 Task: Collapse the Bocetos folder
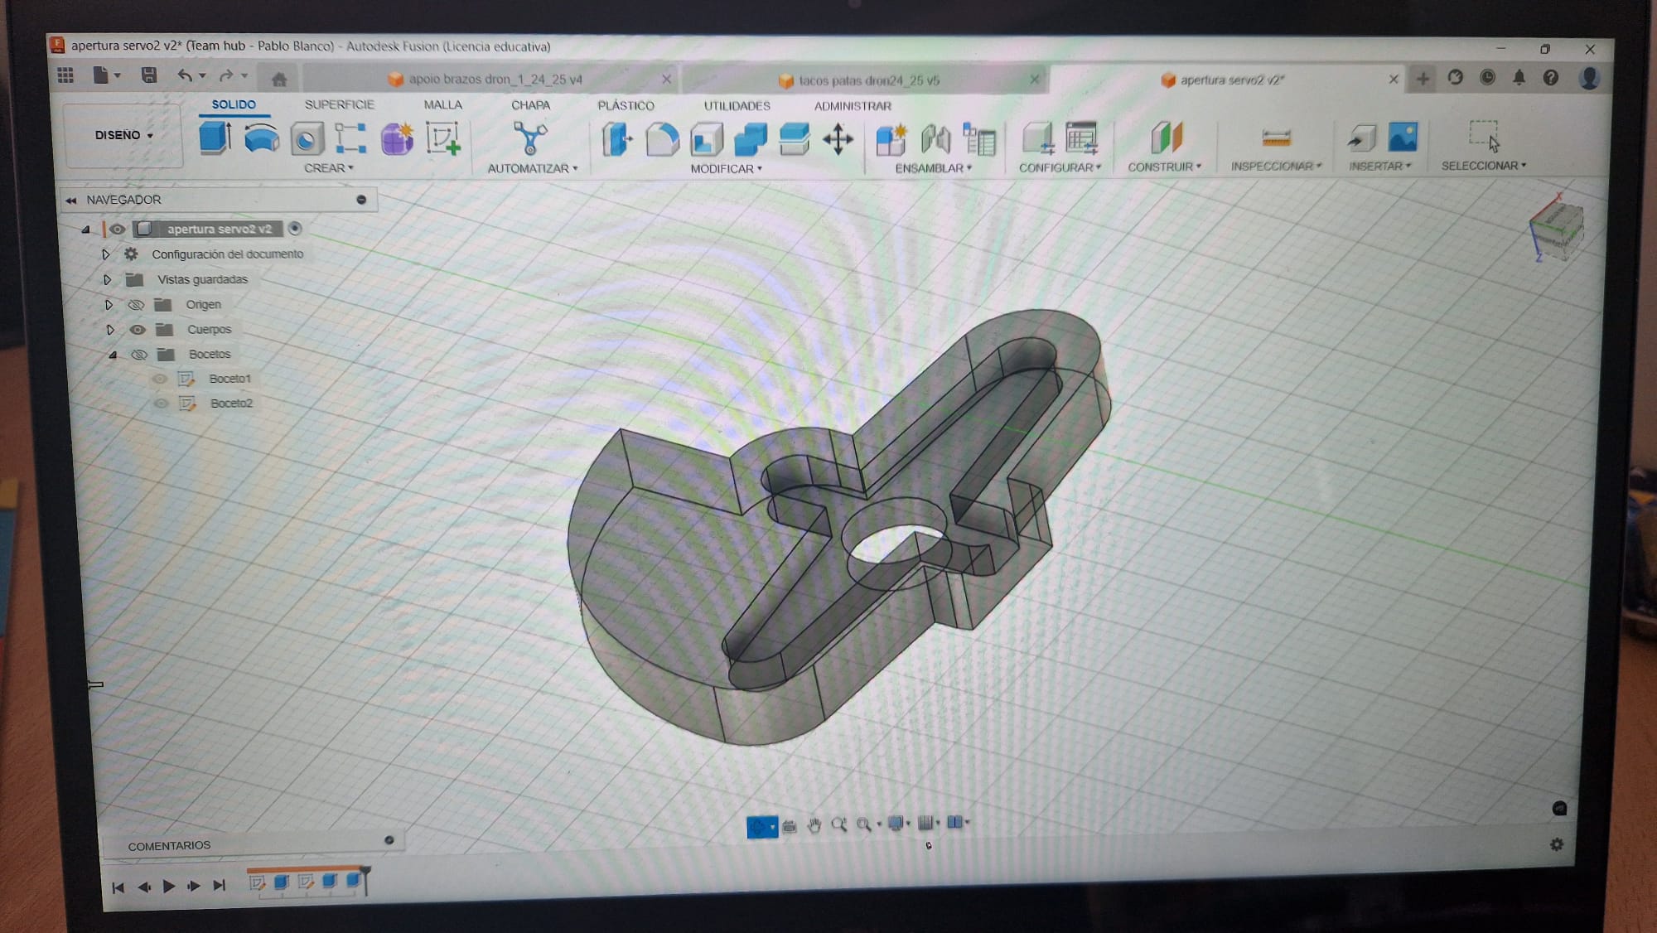[113, 355]
